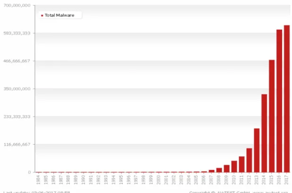Click the red legend marker for Total Malware

(x=42, y=16)
